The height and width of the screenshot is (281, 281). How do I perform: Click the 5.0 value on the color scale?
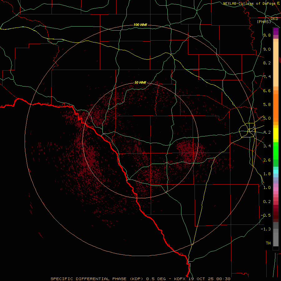pos(267,118)
